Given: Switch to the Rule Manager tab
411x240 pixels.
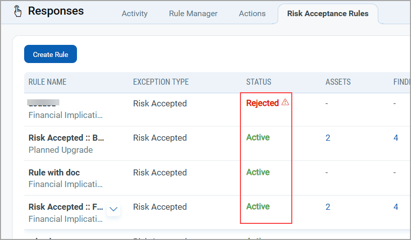Looking at the screenshot, I should pos(193,14).
